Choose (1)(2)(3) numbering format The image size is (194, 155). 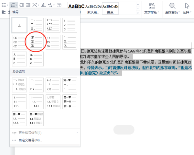click(19, 42)
